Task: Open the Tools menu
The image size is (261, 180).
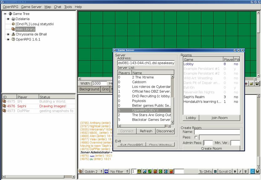Action: pyautogui.click(x=68, y=7)
